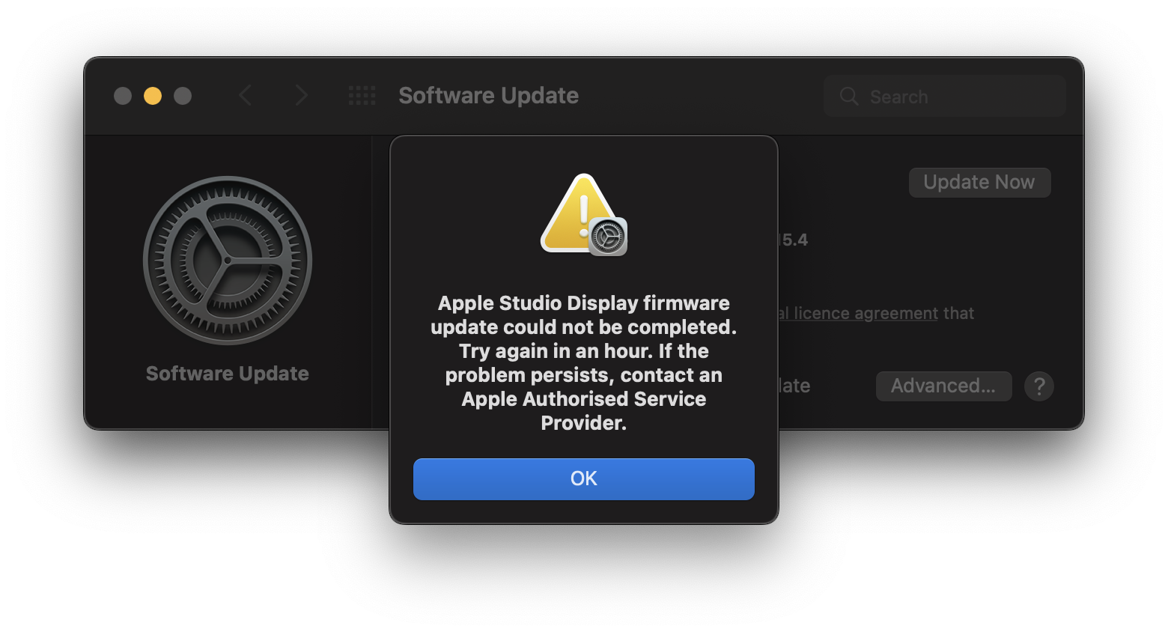The image size is (1168, 635).
Task: Minimize window with the yellow button
Action: [153, 96]
